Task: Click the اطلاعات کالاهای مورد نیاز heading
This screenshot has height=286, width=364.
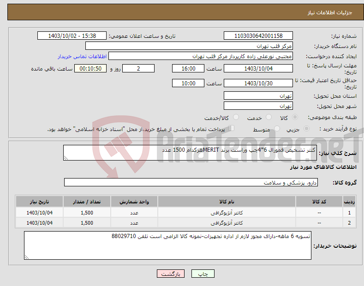Action: [323, 167]
